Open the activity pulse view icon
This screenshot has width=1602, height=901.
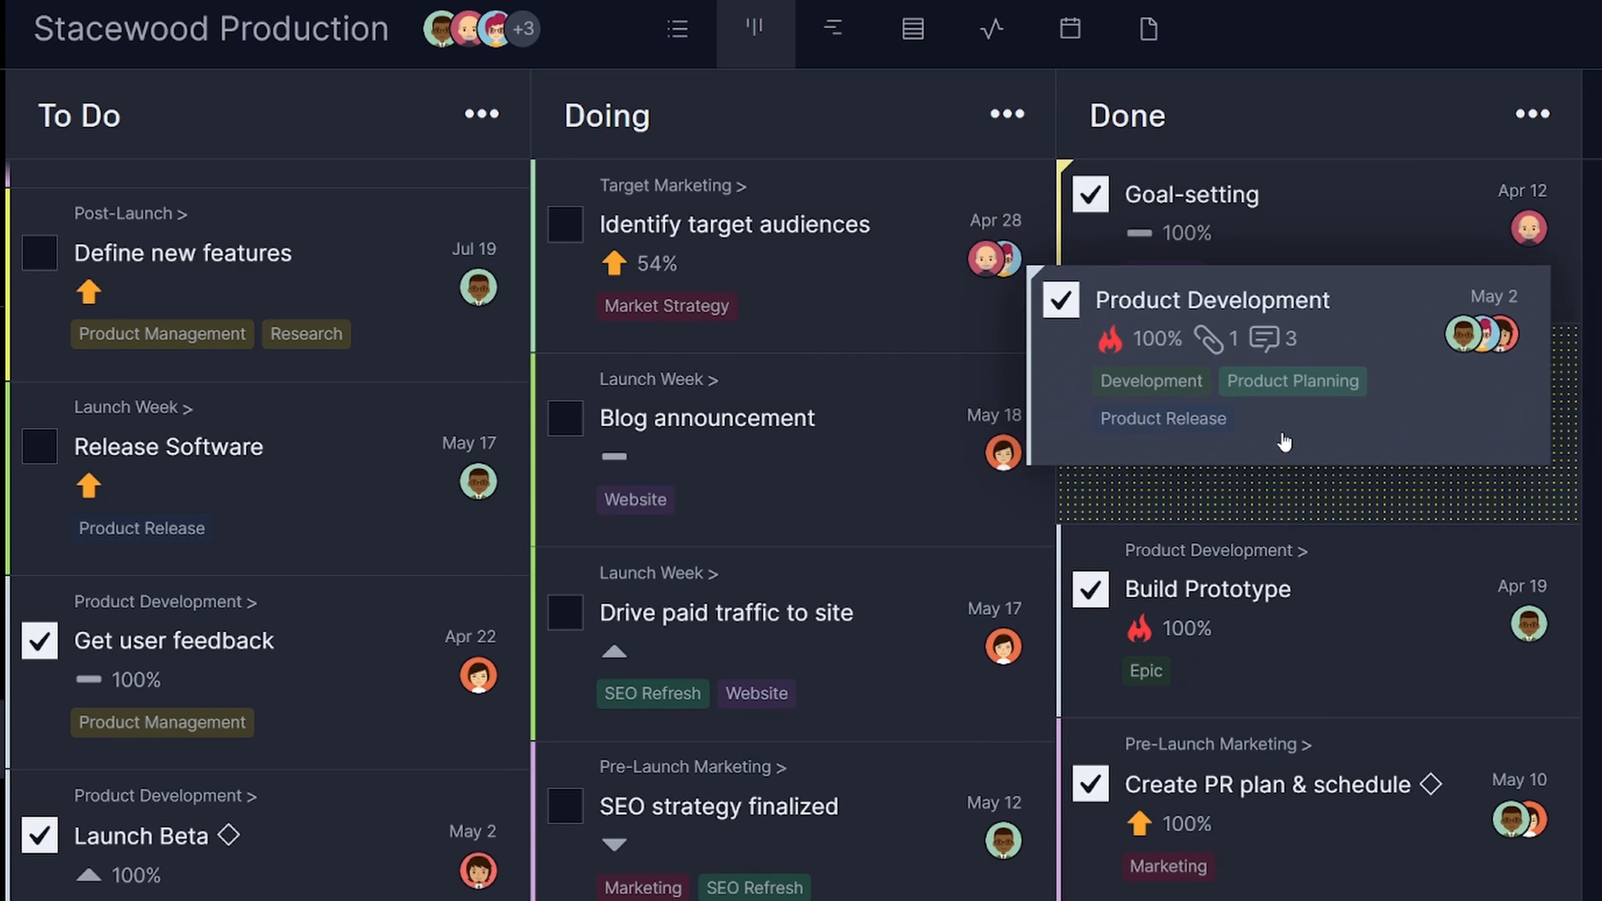coord(991,29)
